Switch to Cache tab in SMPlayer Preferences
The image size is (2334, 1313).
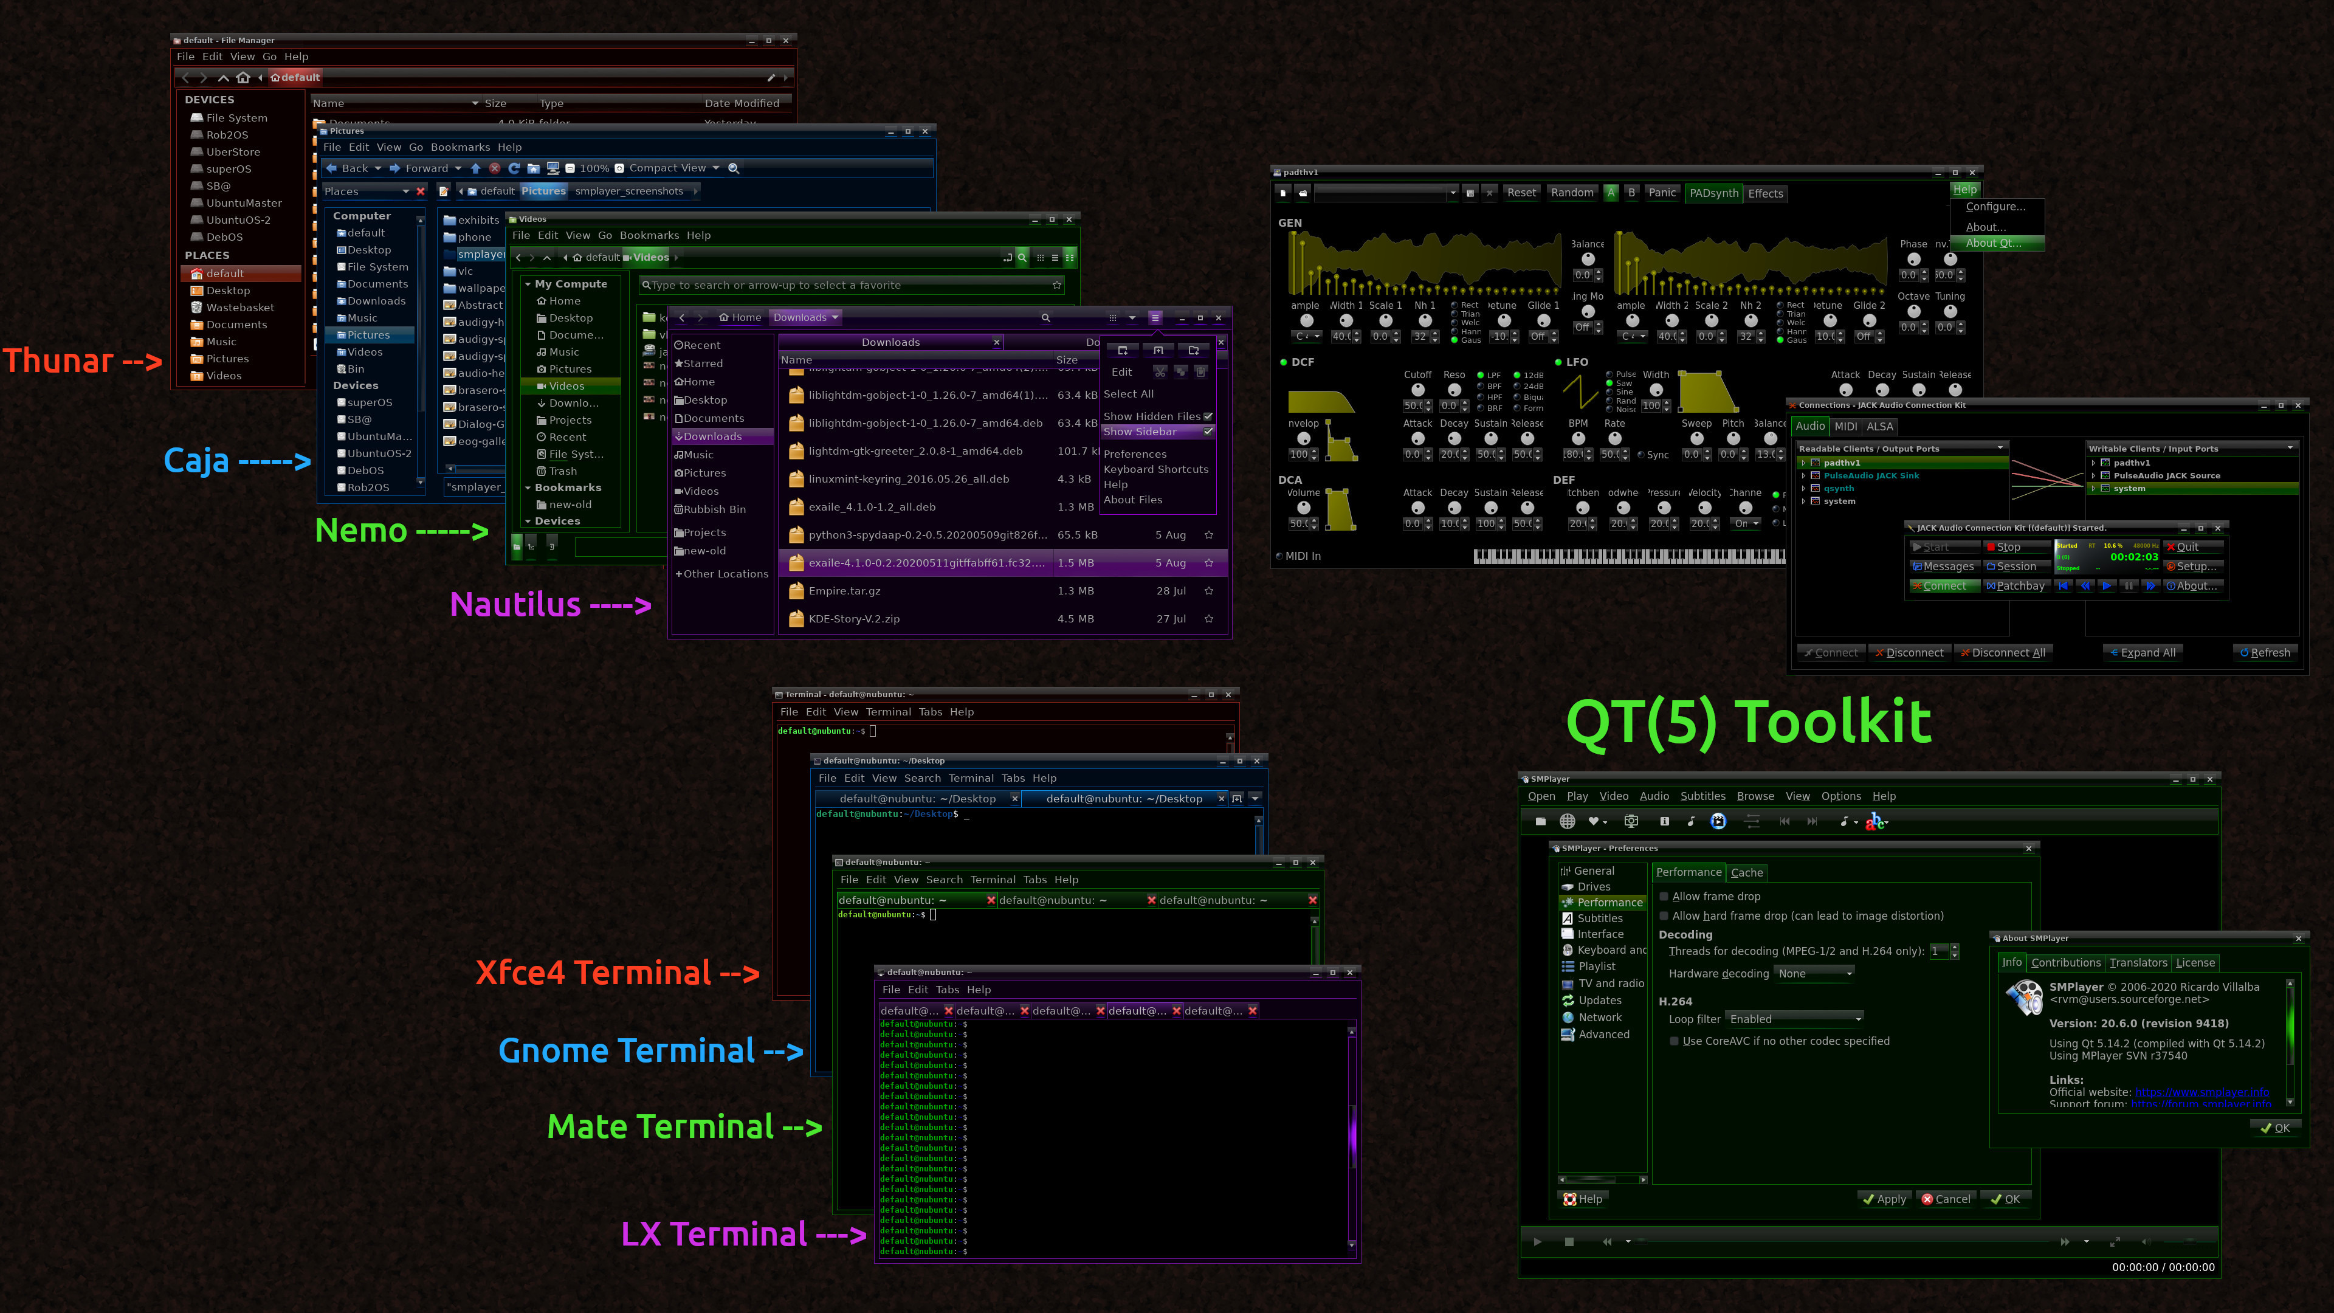tap(1747, 873)
